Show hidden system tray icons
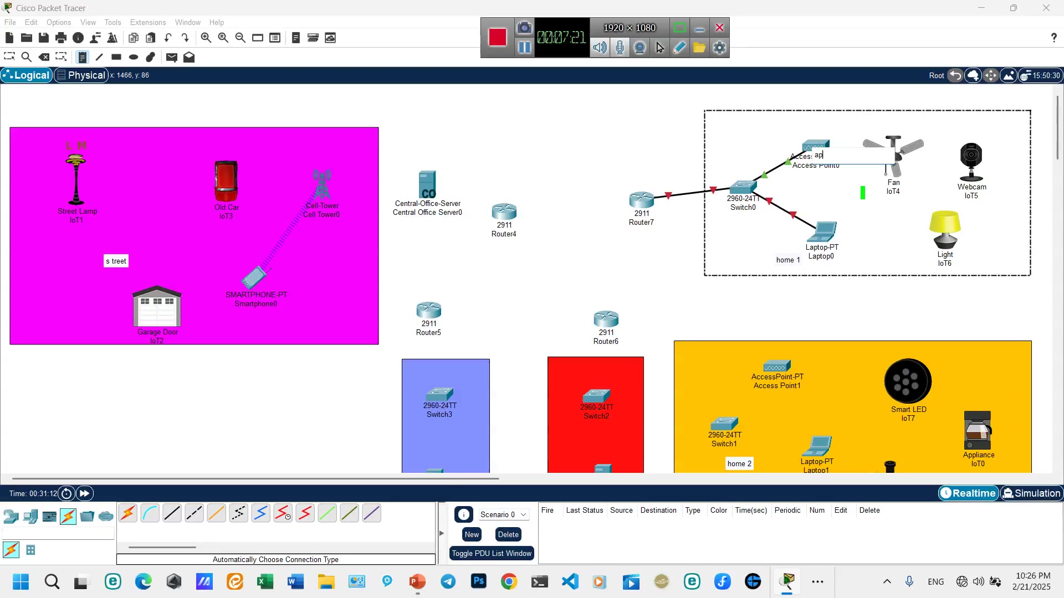 887,581
